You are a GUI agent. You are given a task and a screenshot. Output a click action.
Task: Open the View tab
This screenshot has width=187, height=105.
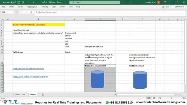pos(71,7)
